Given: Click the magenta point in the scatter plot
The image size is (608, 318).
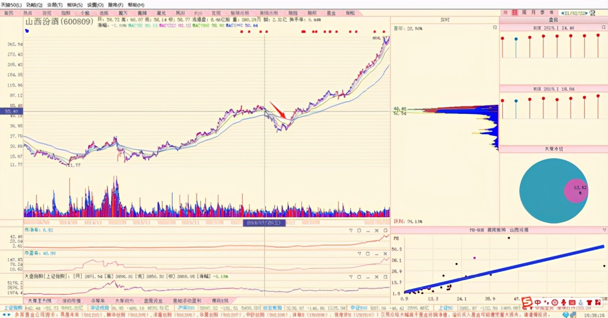Looking at the screenshot, I should coord(474,258).
